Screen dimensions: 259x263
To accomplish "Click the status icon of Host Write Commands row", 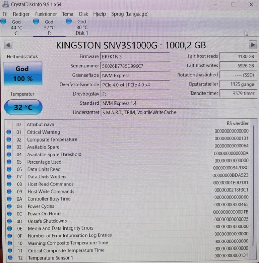I will pyautogui.click(x=9, y=191).
